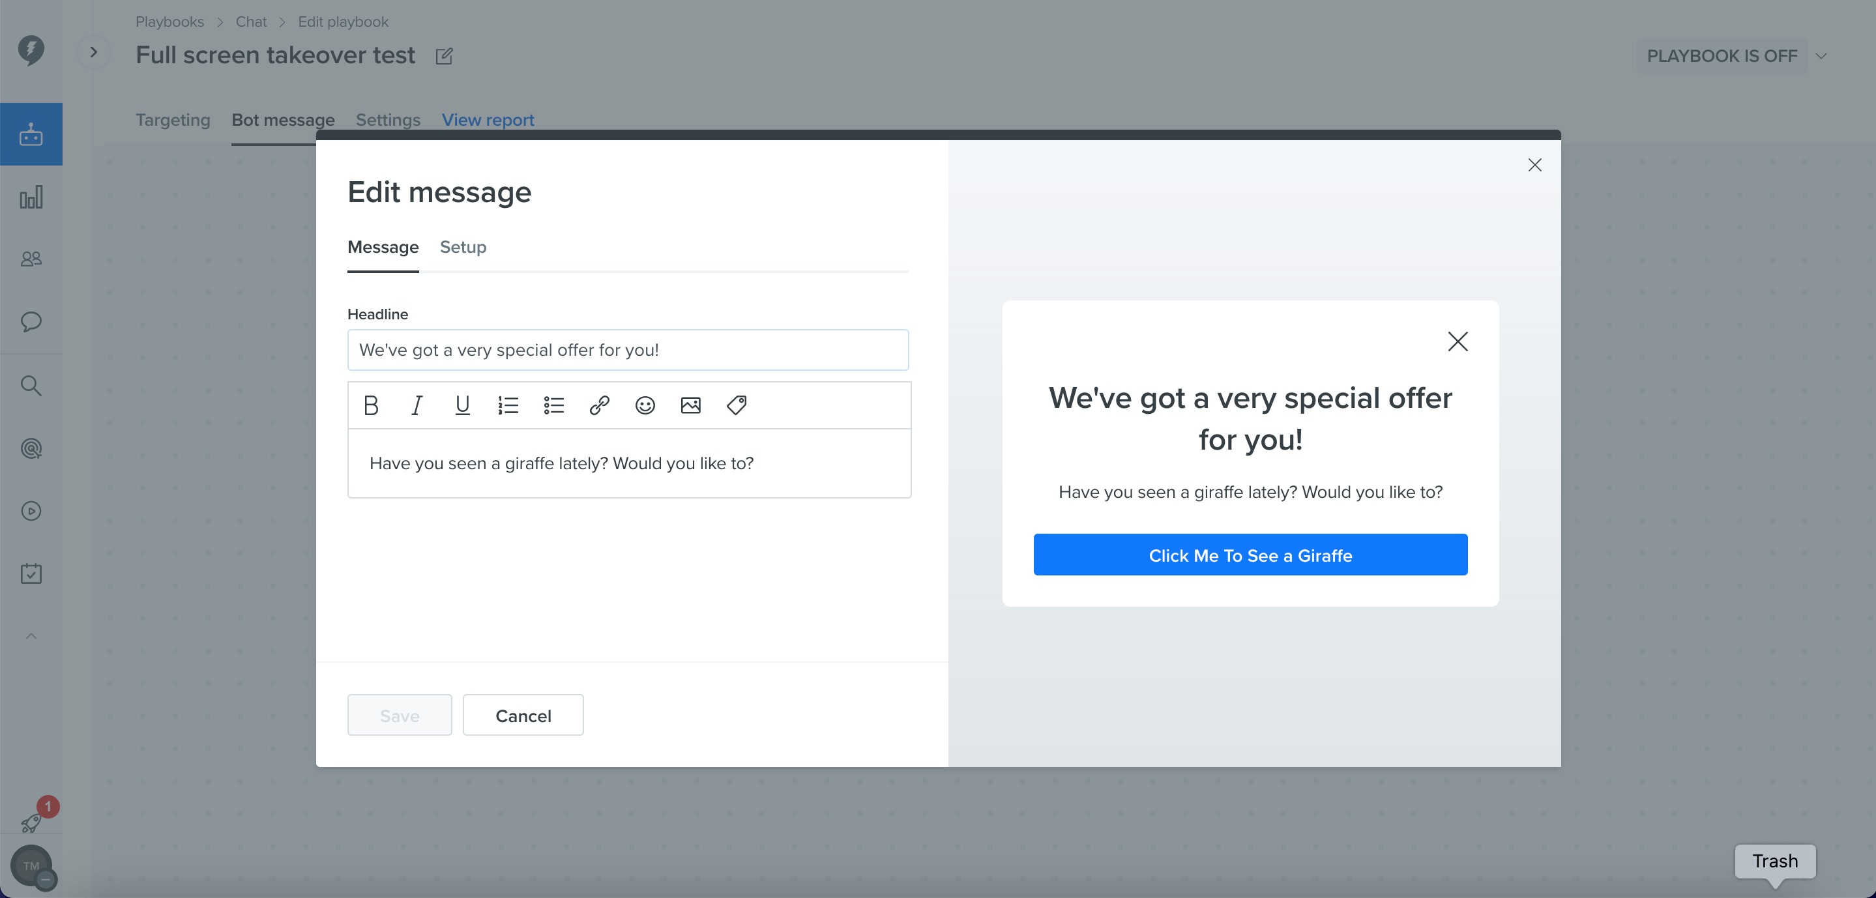
Task: Select the Message tab
Action: click(x=383, y=247)
